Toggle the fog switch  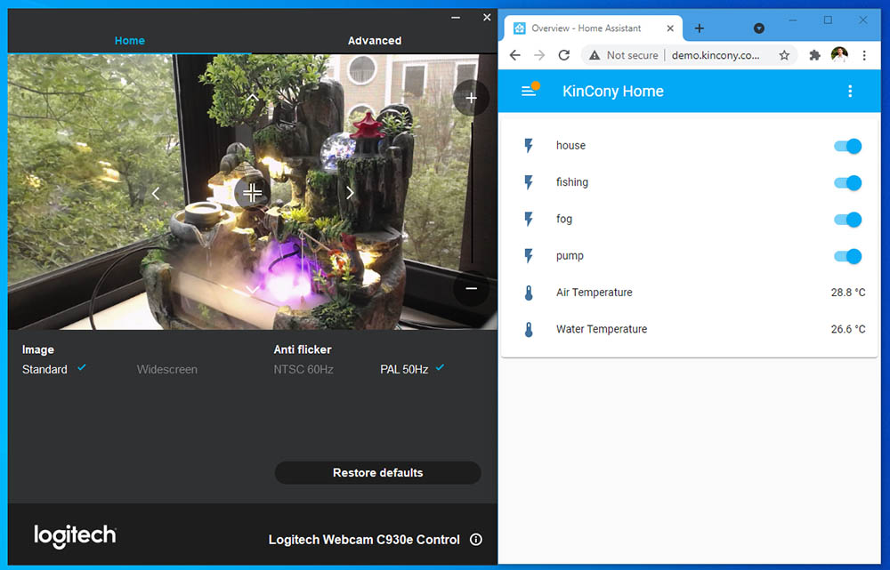[x=847, y=220]
